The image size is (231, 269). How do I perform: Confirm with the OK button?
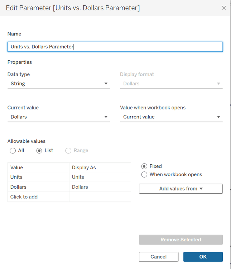pos(203,257)
